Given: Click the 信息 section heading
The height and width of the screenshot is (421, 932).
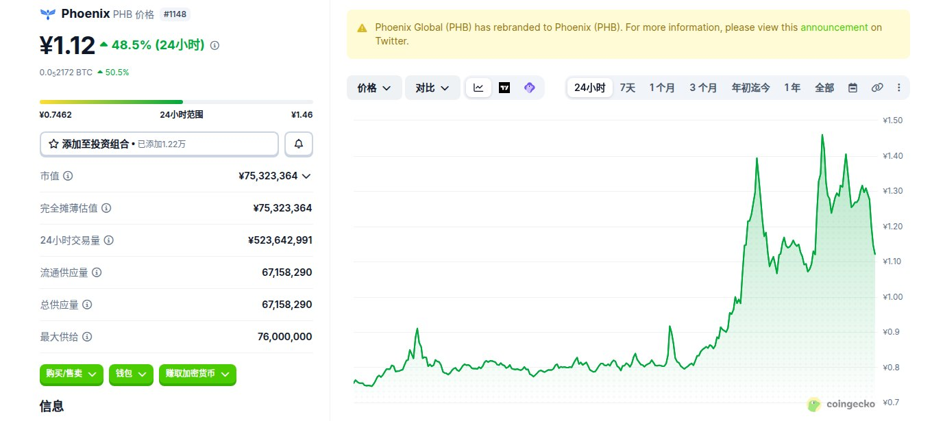Looking at the screenshot, I should pos(52,406).
